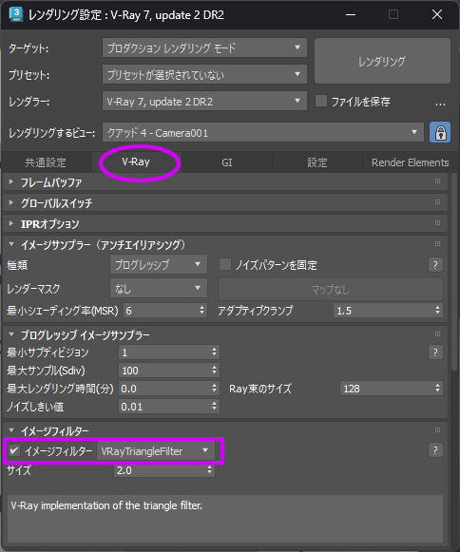This screenshot has width=460, height=552.
Task: Open the ターゲット dropdown
Action: pyautogui.click(x=204, y=48)
